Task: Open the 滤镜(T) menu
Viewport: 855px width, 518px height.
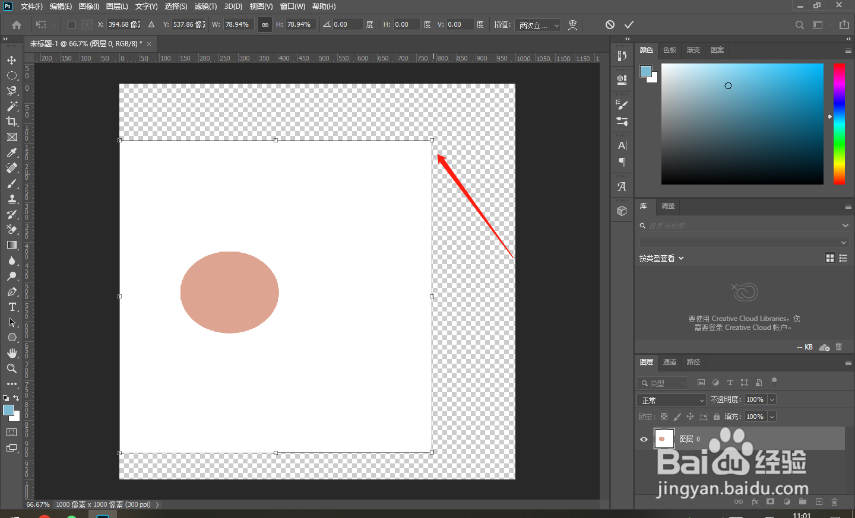Action: coord(205,7)
